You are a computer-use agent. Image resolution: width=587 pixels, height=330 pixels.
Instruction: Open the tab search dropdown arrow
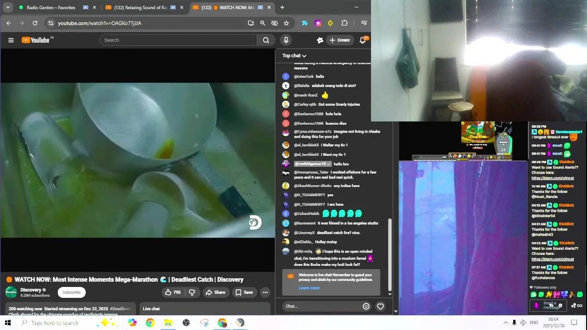(x=8, y=7)
